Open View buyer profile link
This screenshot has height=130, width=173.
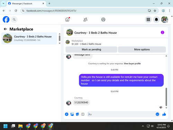[x=132, y=63]
